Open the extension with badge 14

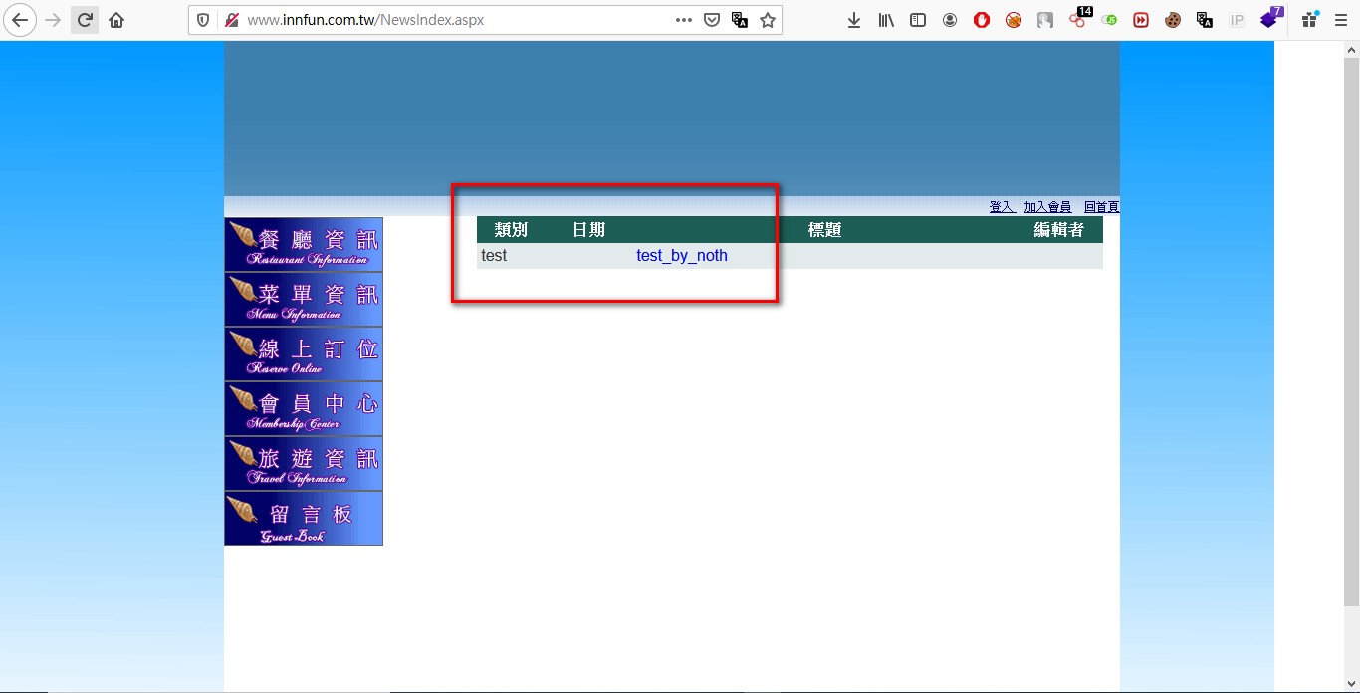tap(1079, 18)
